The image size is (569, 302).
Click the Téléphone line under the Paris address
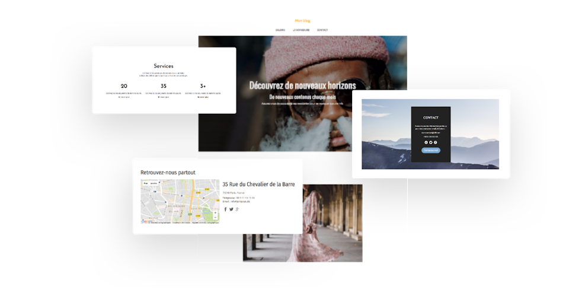click(x=238, y=198)
